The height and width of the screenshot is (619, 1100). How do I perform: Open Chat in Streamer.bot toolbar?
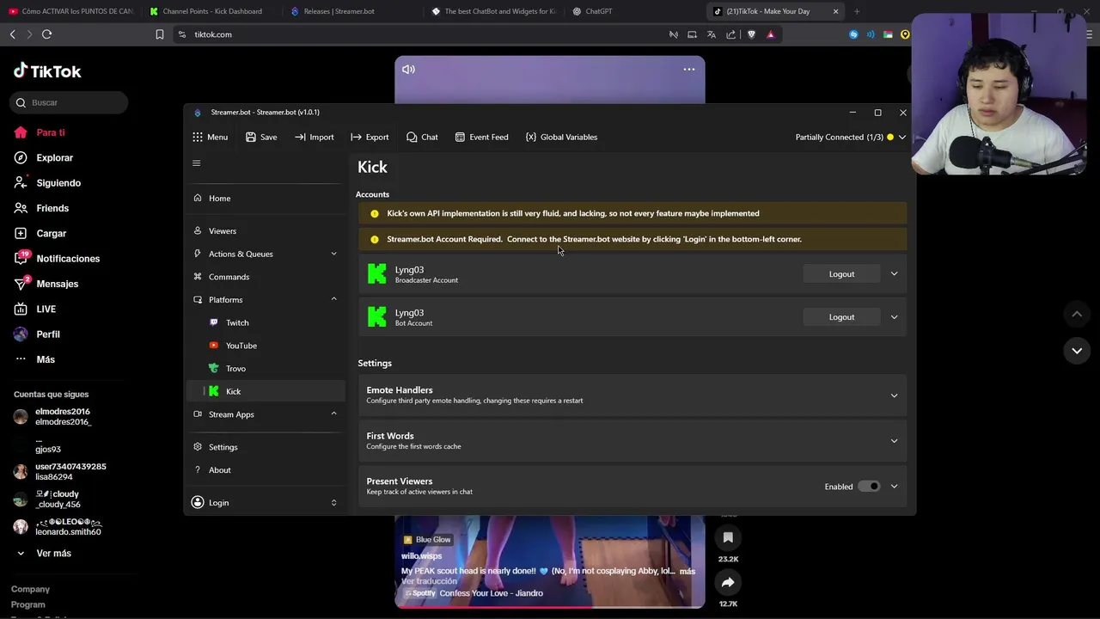click(422, 137)
